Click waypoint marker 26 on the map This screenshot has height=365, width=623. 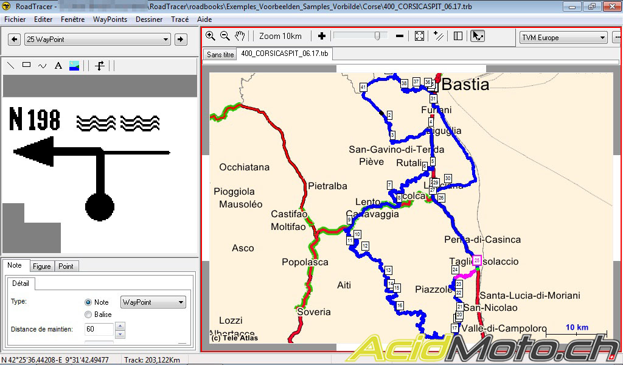(x=440, y=198)
